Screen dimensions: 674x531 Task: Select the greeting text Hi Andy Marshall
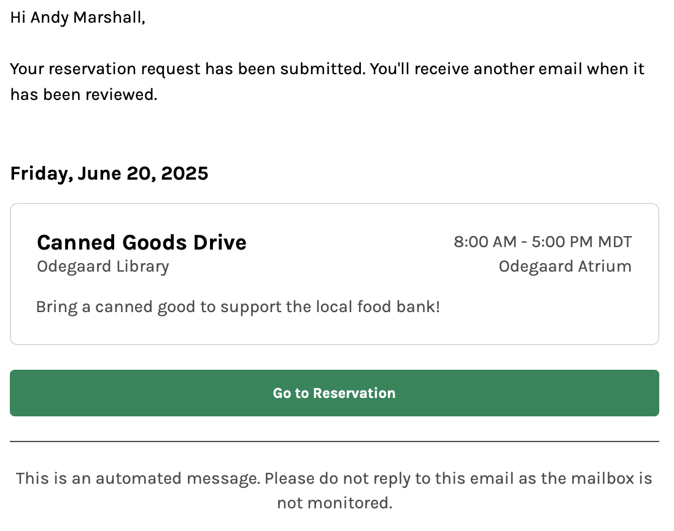tap(77, 17)
